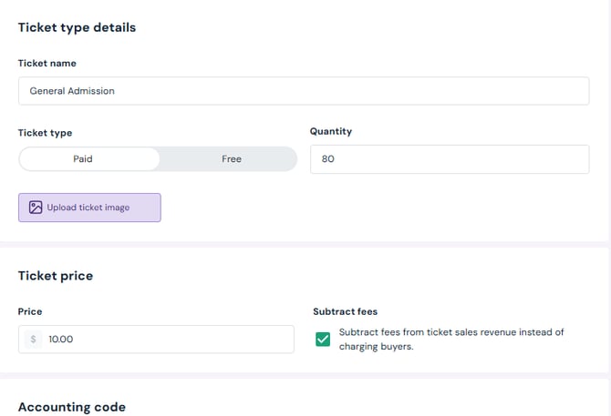Click the General Admission ticket name field
Viewport: 611px width, 416px height.
304,91
